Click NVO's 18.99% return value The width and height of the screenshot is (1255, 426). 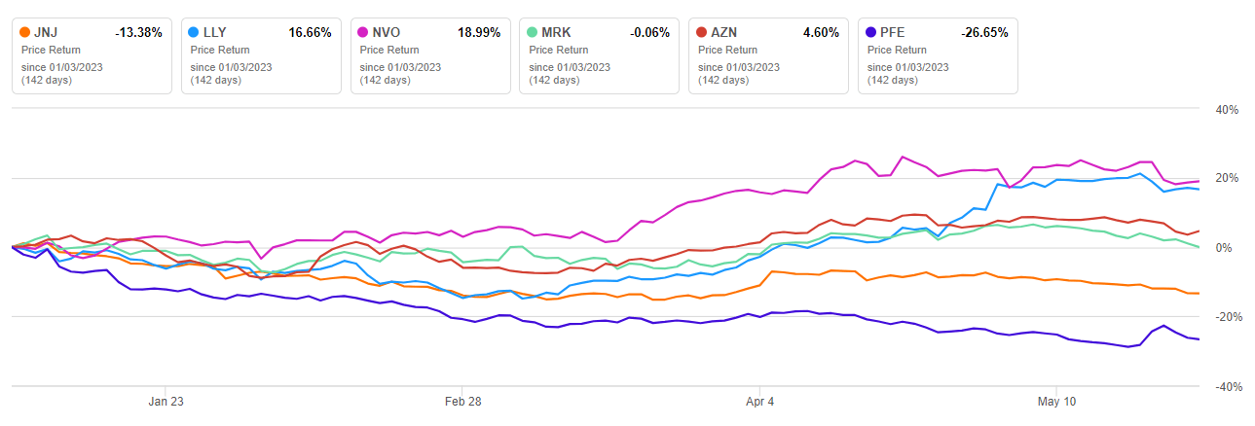click(479, 32)
